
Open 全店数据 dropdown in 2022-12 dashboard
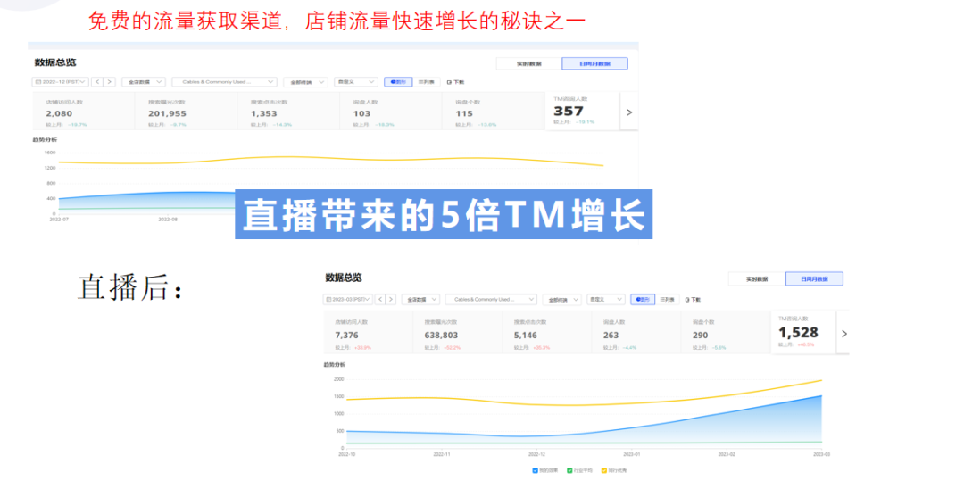click(143, 82)
